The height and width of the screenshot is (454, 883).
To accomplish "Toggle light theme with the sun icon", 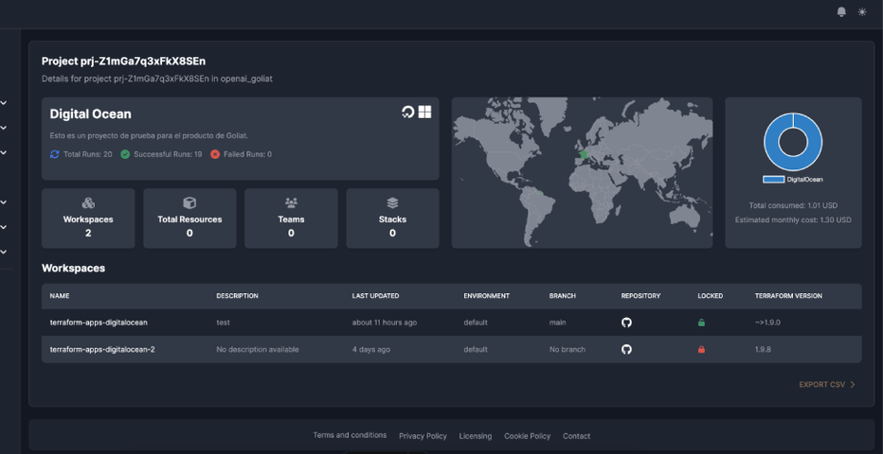I will pyautogui.click(x=862, y=11).
